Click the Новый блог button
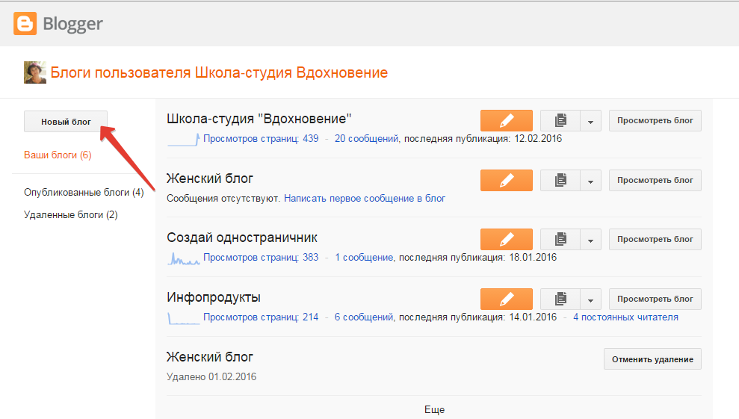 (66, 122)
